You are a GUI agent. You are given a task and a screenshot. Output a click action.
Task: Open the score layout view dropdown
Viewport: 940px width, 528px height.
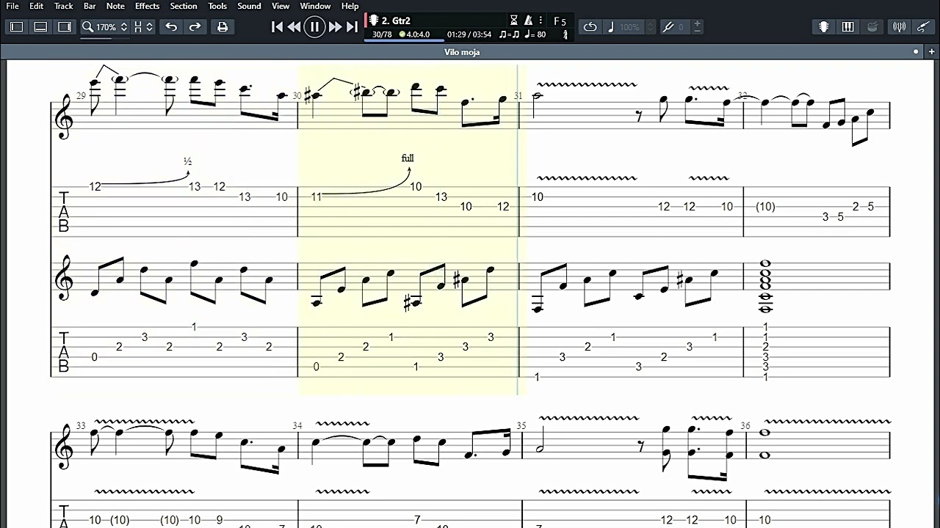tap(143, 27)
